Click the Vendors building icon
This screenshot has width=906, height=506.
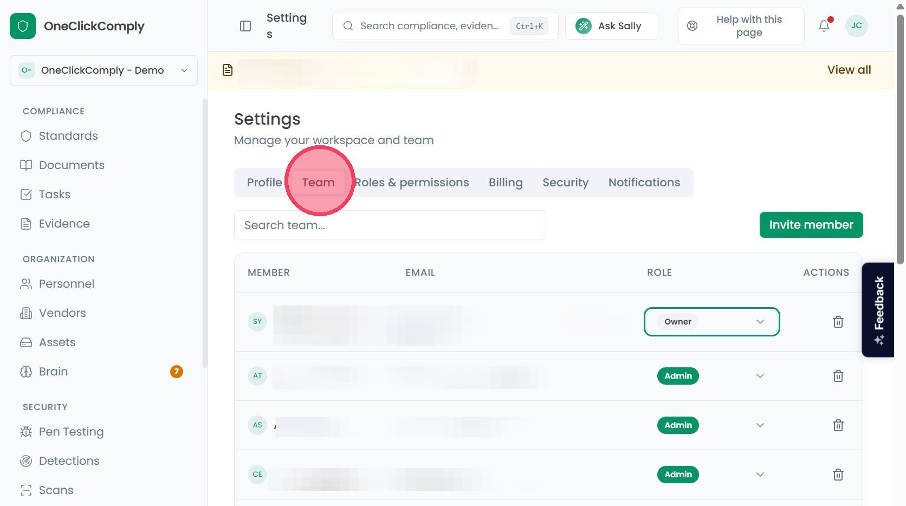pos(26,313)
